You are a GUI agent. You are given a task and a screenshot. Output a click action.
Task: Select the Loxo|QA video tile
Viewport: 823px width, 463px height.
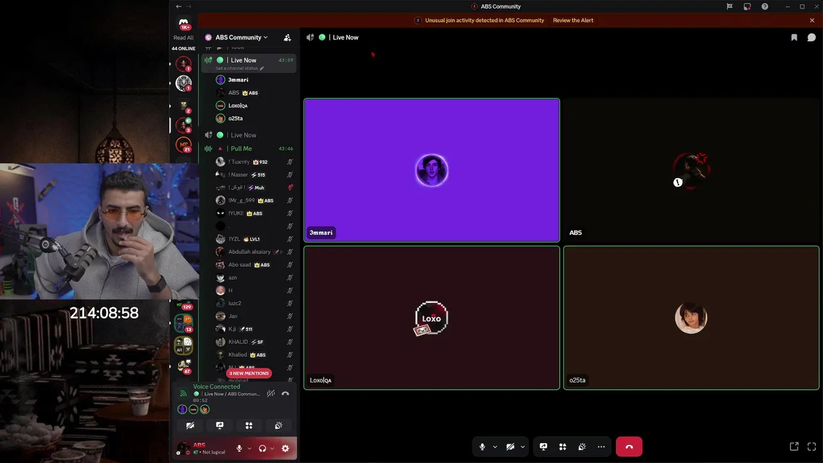[x=431, y=318]
